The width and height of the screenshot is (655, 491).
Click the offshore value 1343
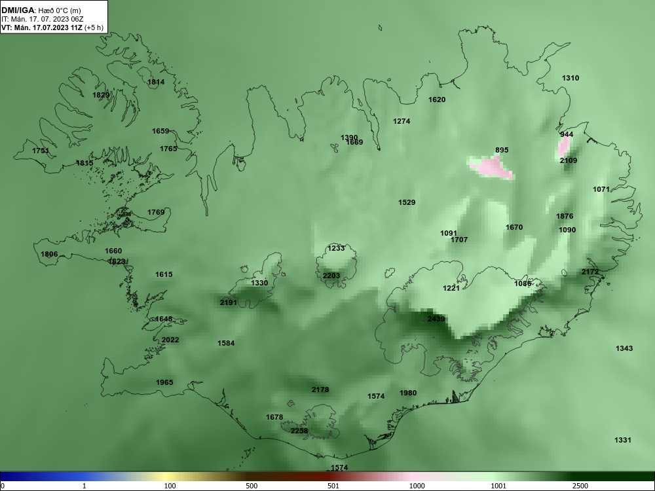click(624, 348)
